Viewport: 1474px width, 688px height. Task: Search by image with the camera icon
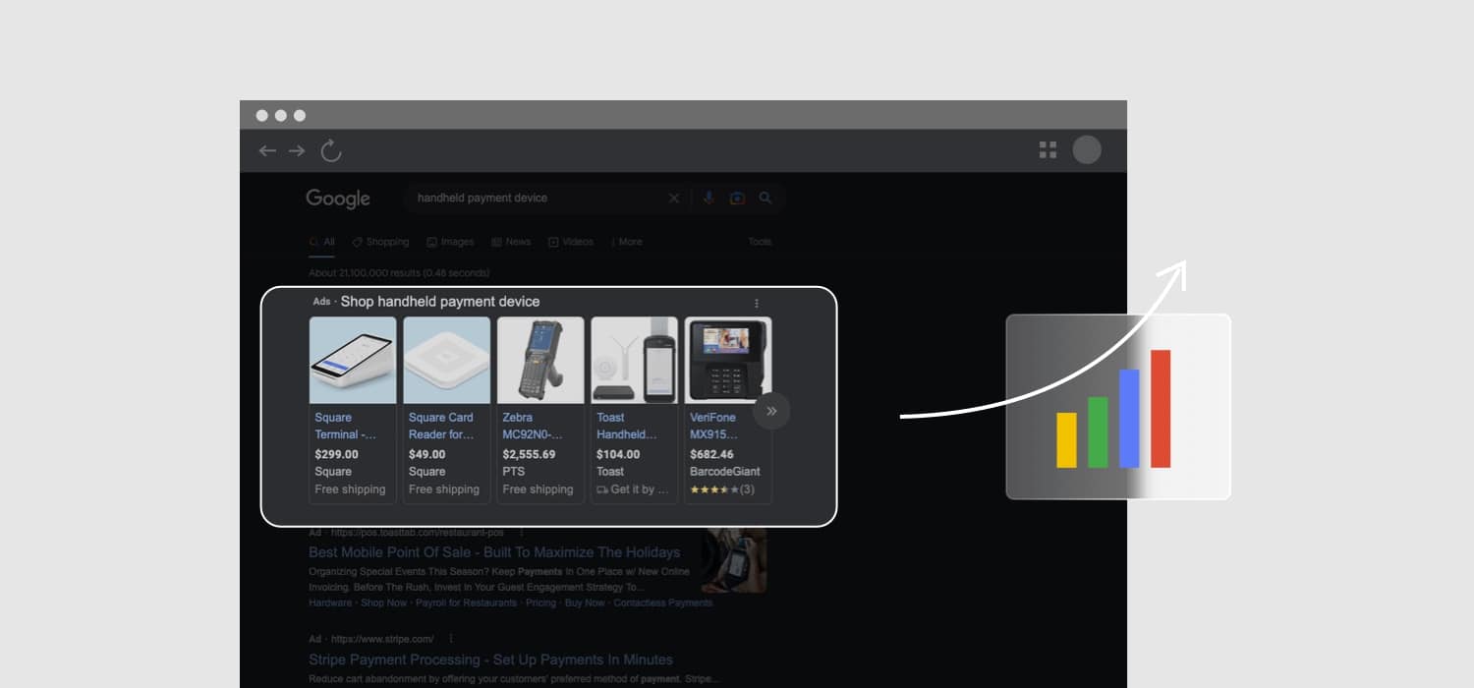[737, 198]
